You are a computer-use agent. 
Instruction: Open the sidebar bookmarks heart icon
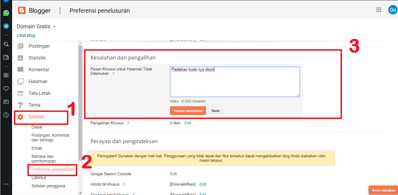[x=6, y=88]
